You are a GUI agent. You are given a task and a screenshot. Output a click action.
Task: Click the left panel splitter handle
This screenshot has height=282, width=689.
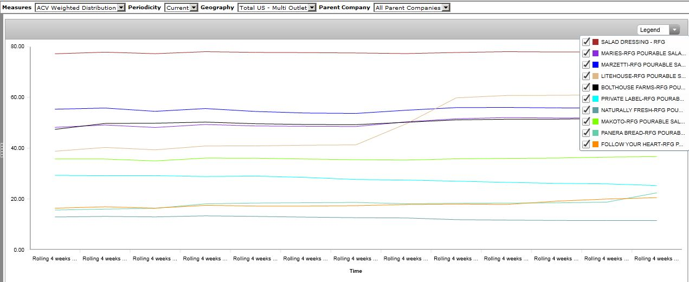(x=2, y=150)
